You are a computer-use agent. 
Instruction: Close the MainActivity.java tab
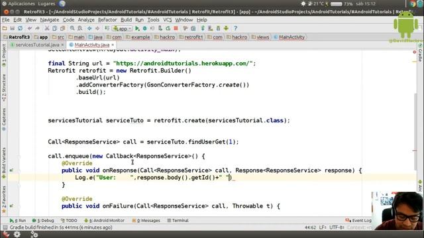coord(113,45)
